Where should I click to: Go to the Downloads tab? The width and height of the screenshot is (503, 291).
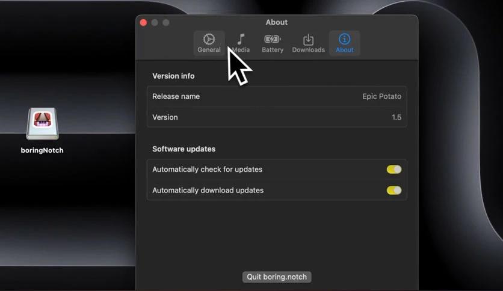(x=308, y=43)
